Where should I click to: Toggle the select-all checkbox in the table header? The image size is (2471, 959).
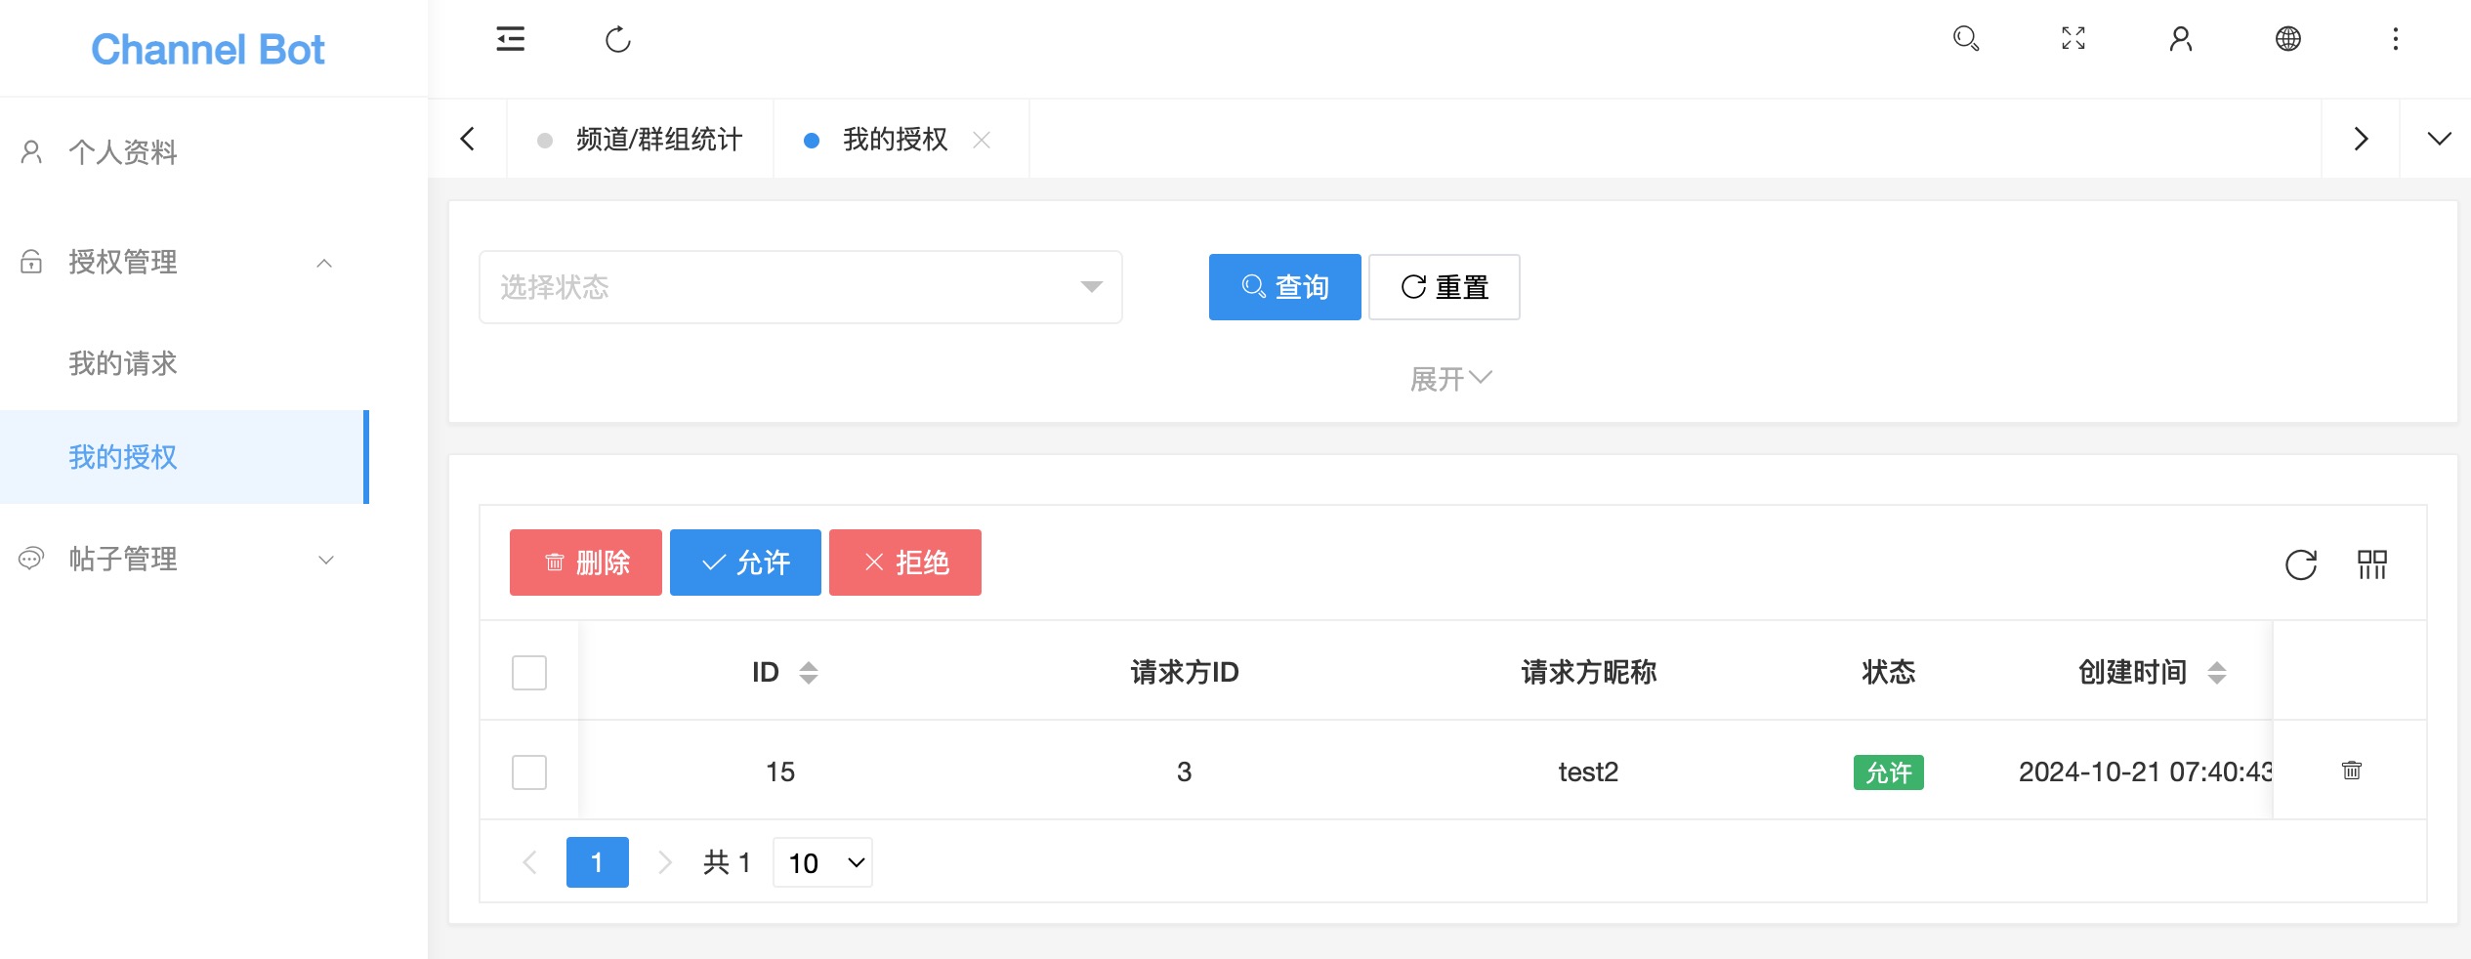[529, 673]
